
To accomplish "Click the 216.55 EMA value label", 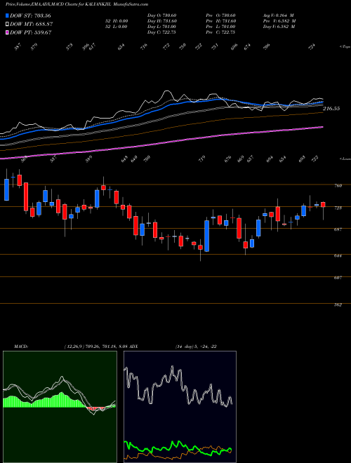I will (x=331, y=109).
